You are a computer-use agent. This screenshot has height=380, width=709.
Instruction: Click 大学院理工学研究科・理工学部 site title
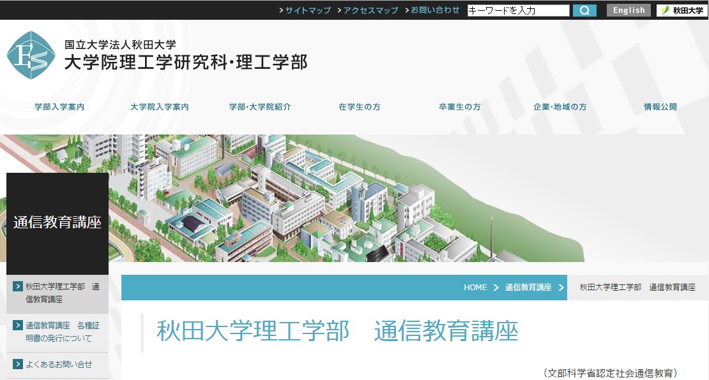(x=186, y=62)
